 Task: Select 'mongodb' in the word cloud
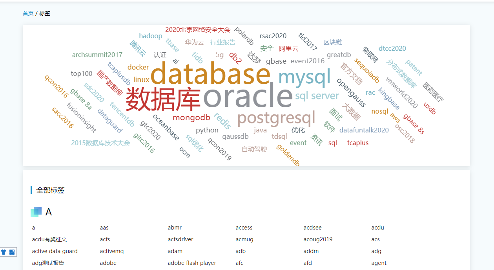[x=191, y=117]
